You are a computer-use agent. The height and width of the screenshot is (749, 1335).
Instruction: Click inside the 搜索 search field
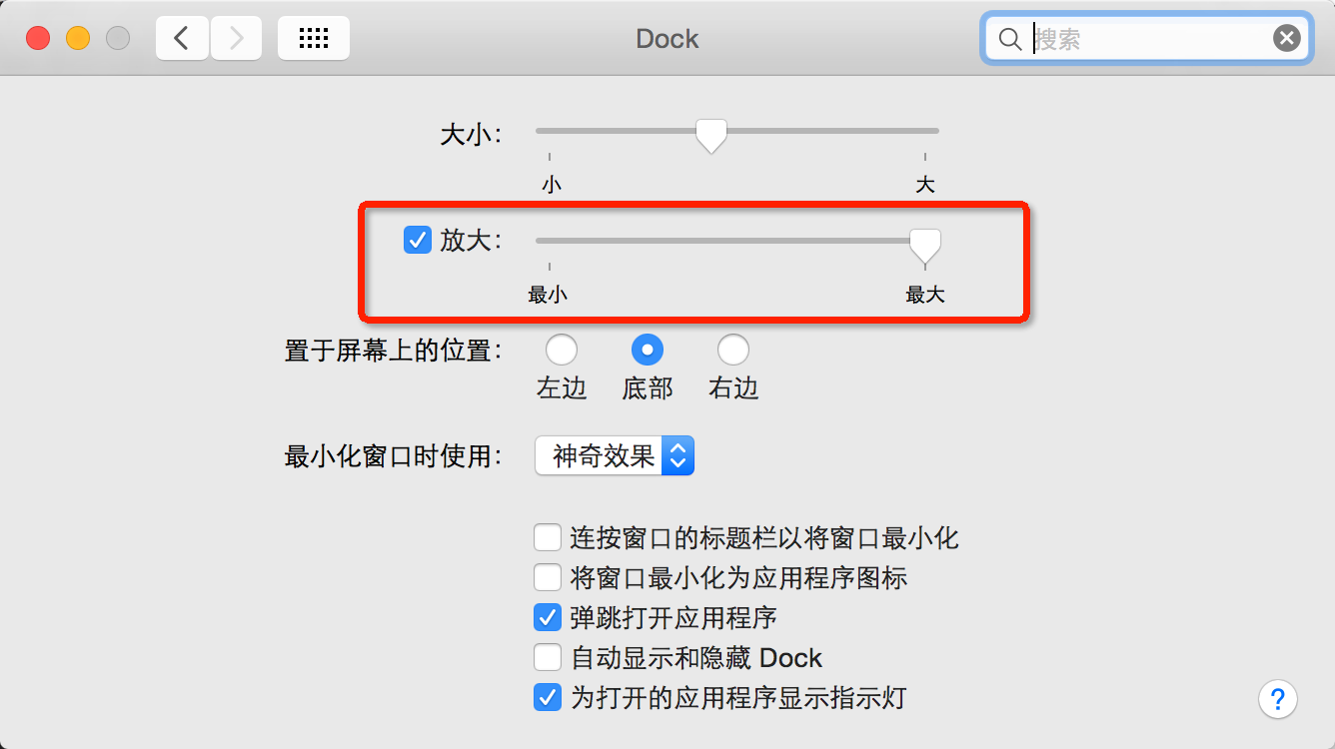click(x=1149, y=39)
